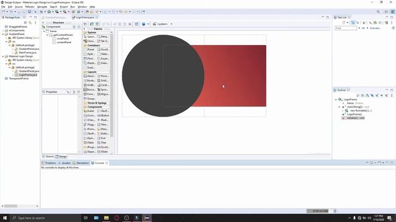Click the delete (X) icon in designer toolbar

click(x=130, y=24)
